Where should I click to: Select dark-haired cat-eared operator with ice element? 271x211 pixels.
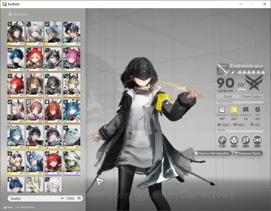pyautogui.click(x=53, y=60)
